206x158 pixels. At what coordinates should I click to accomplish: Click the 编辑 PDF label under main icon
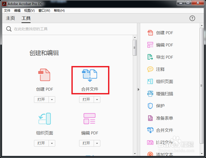tap(90, 133)
